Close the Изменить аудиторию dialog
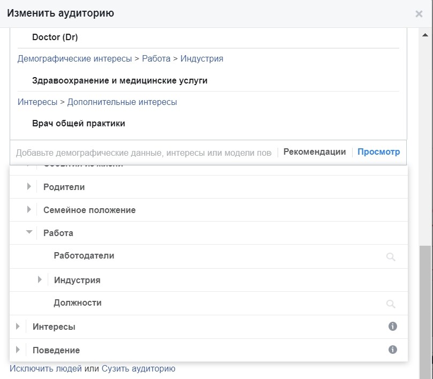 419,14
